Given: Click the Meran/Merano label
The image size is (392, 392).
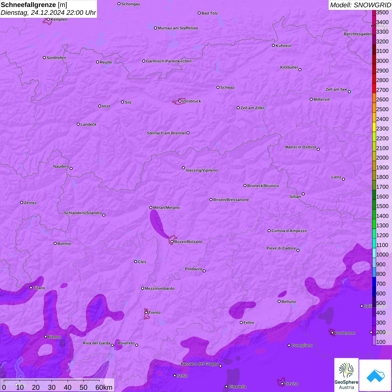Looking at the screenshot, I should 166,207.
